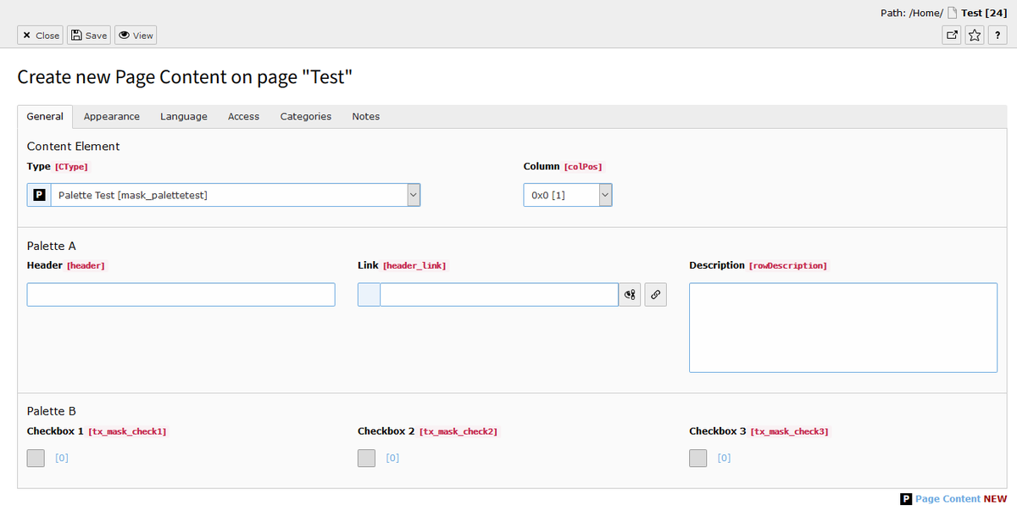Screen dimensions: 1017x517
Task: Click into the Description textarea
Action: click(843, 327)
